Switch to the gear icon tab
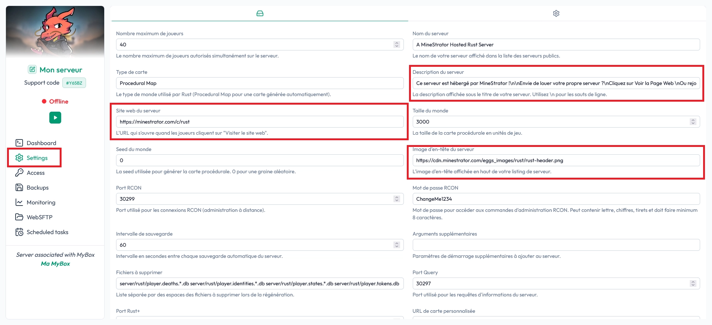The height and width of the screenshot is (325, 712). [x=556, y=13]
